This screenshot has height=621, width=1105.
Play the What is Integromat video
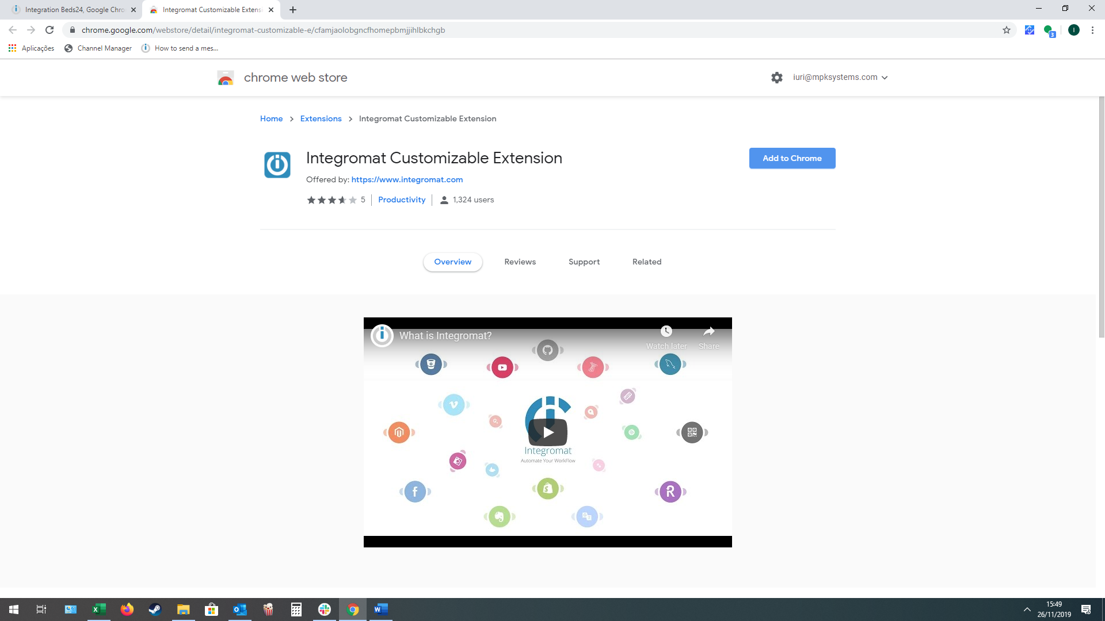point(548,432)
